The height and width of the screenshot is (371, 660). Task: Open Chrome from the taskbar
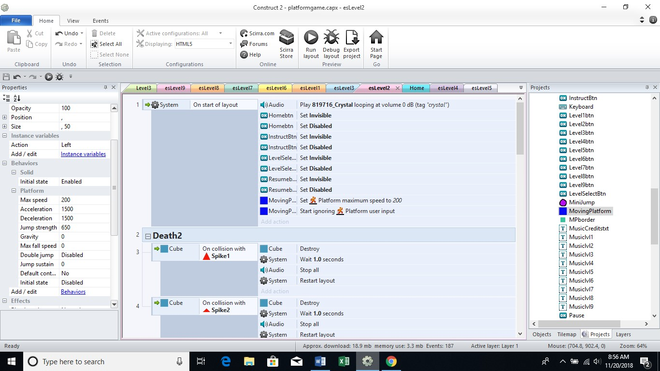[391, 361]
